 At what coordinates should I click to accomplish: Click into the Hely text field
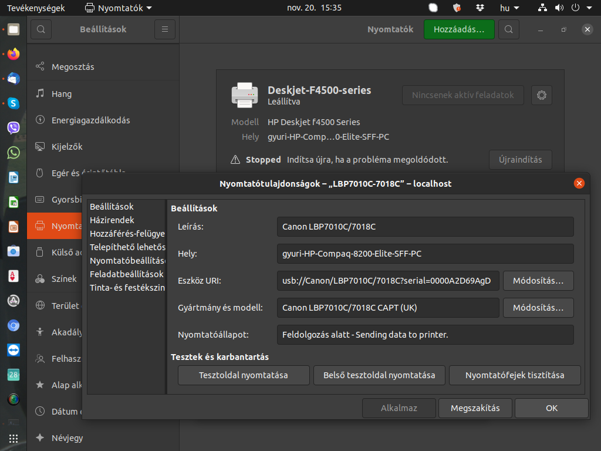click(x=425, y=254)
